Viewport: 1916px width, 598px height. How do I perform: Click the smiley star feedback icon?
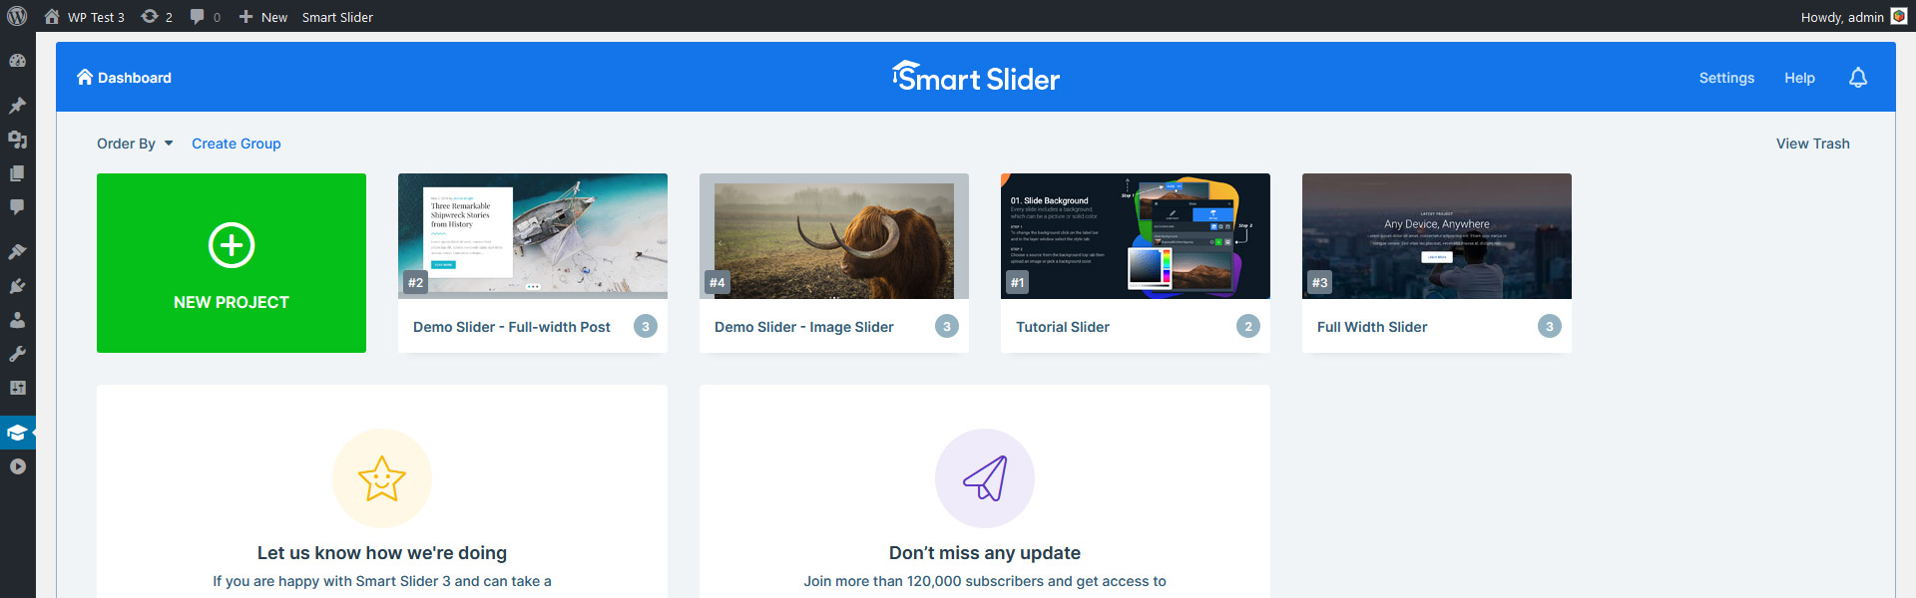click(382, 478)
